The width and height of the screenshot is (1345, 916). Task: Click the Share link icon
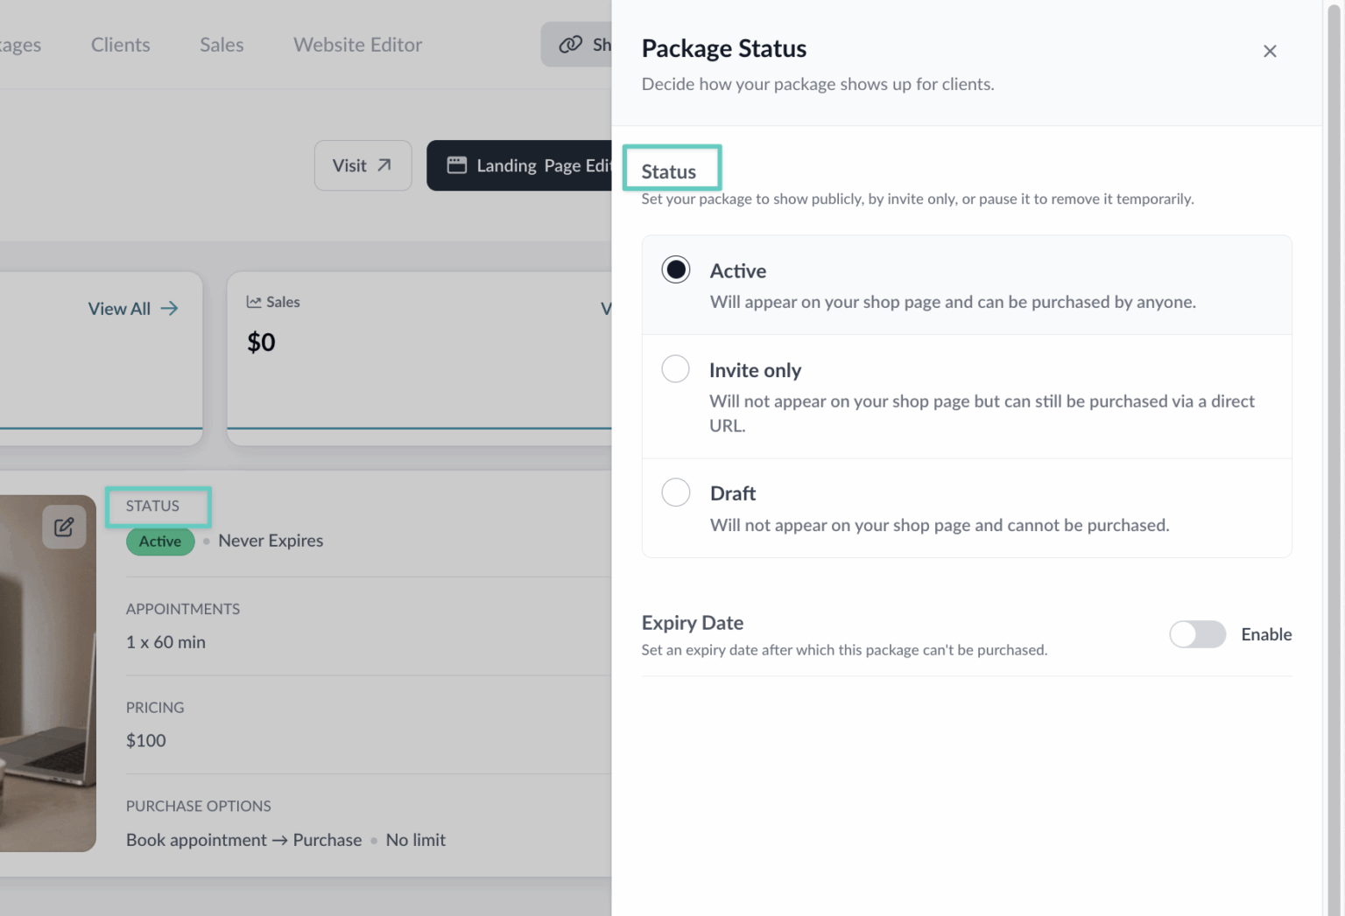571,44
